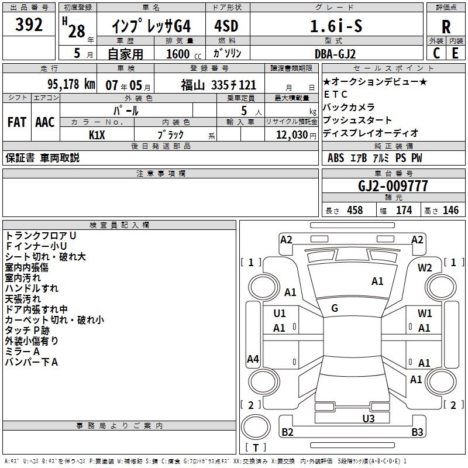This screenshot has width=468, height=468.
Task: Select the interior color ブラック
Action: pos(170,135)
